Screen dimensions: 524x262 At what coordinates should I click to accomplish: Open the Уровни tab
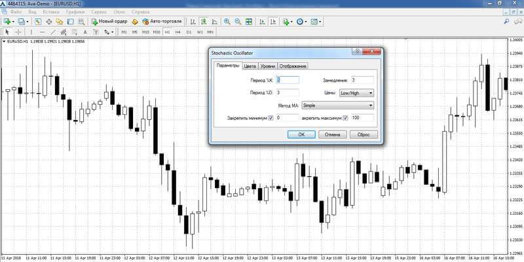268,66
